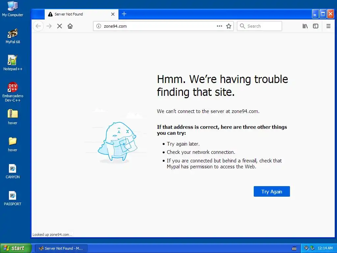Click the "Try again later." bullet text
The height and width of the screenshot is (253, 337).
pos(183,144)
